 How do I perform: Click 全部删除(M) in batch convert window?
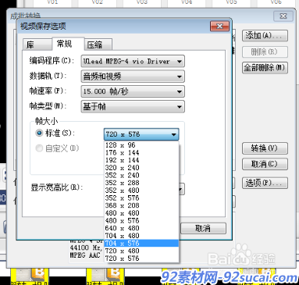point(265,68)
